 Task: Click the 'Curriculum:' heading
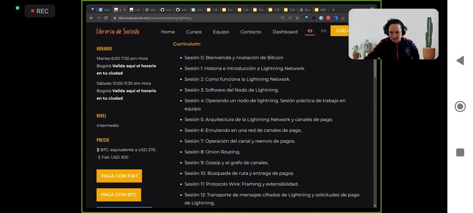(x=187, y=44)
